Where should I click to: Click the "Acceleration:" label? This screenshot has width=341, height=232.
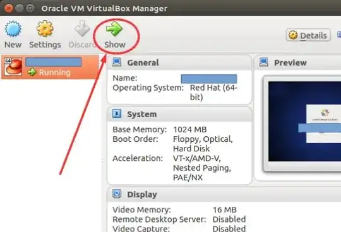coord(138,158)
